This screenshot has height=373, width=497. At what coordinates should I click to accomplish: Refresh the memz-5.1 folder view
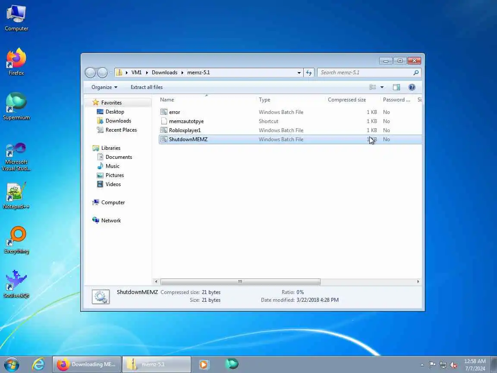coord(309,73)
